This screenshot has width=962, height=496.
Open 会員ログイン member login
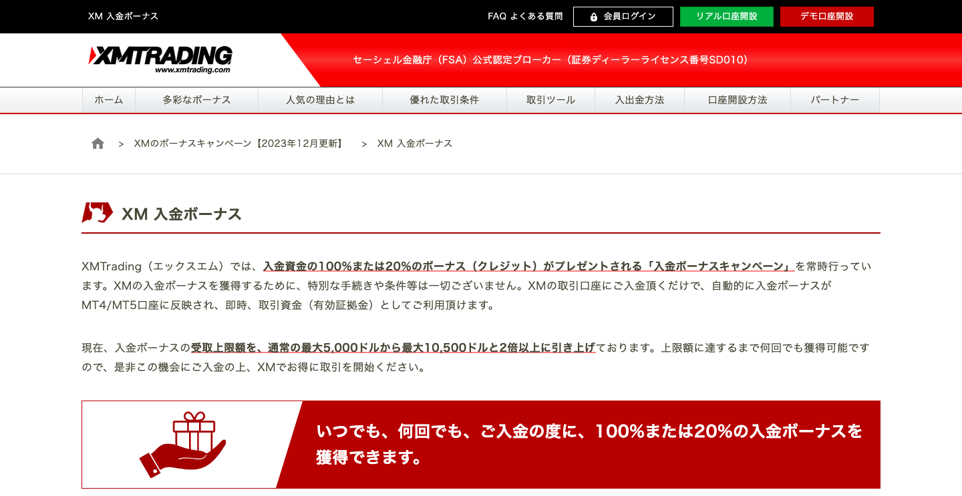623,17
